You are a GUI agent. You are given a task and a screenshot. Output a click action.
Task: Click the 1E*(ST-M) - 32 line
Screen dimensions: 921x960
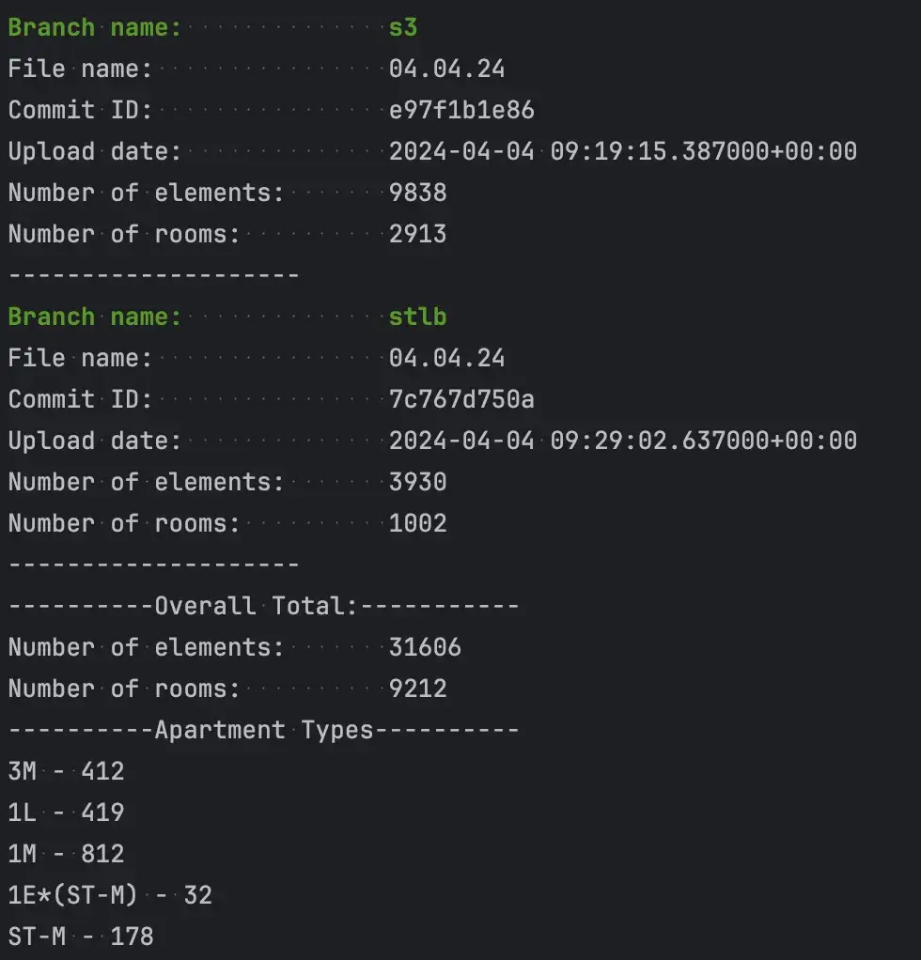coord(110,895)
